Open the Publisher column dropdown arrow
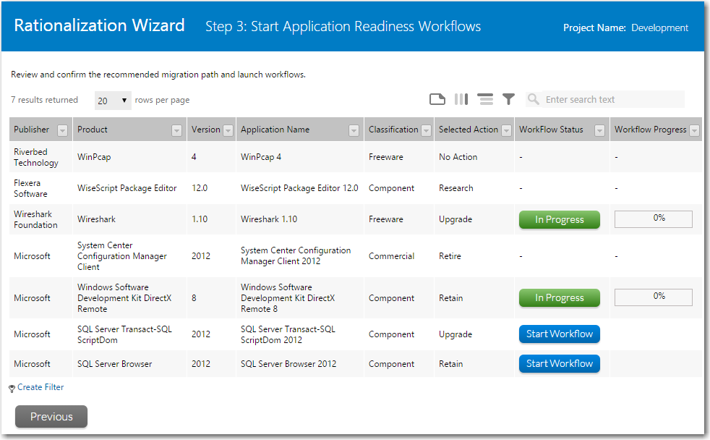The height and width of the screenshot is (440, 710). click(x=62, y=130)
